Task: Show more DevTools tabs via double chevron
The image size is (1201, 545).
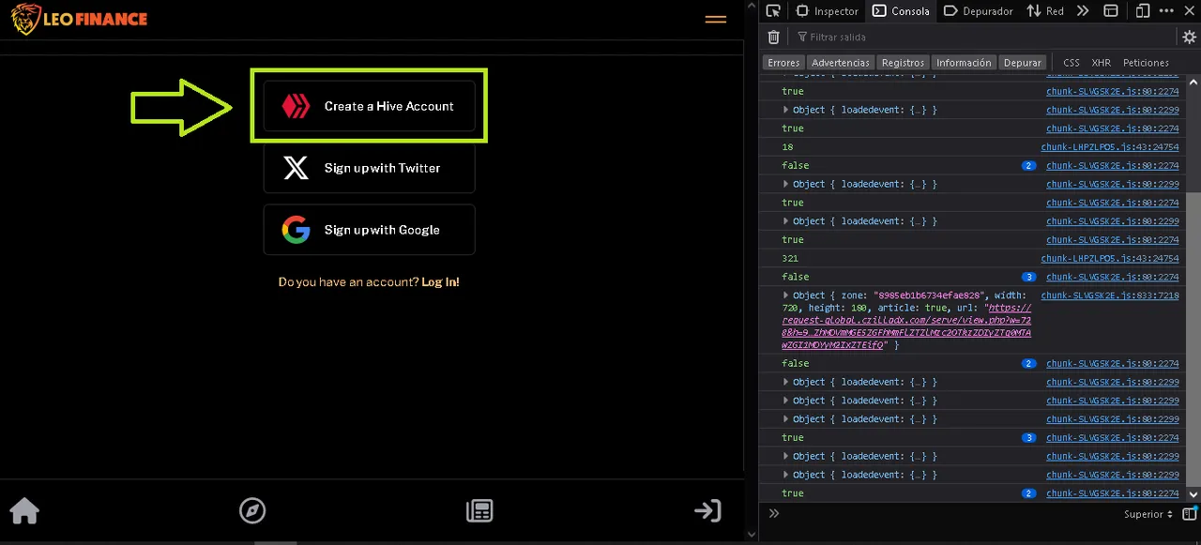Action: [x=1083, y=11]
